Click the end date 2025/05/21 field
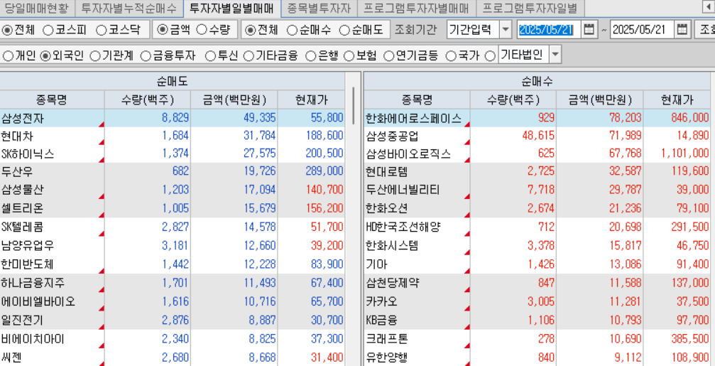715x366 pixels. pyautogui.click(x=643, y=30)
